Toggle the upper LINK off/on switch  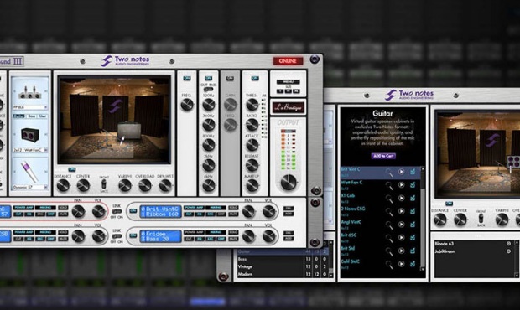pos(117,211)
